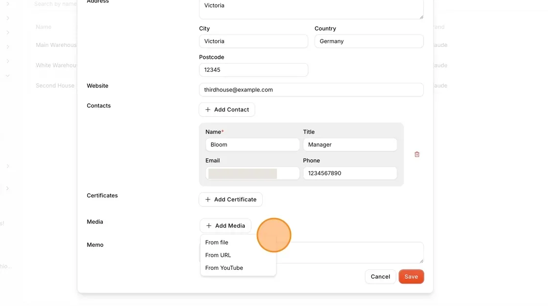
Task: Click the Search by name field behind dialog
Action: pyautogui.click(x=55, y=4)
